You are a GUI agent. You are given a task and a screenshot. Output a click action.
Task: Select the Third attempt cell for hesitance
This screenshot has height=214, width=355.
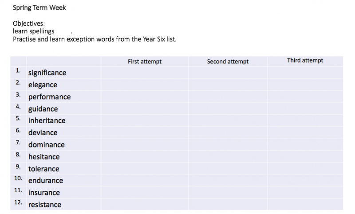[x=305, y=156]
